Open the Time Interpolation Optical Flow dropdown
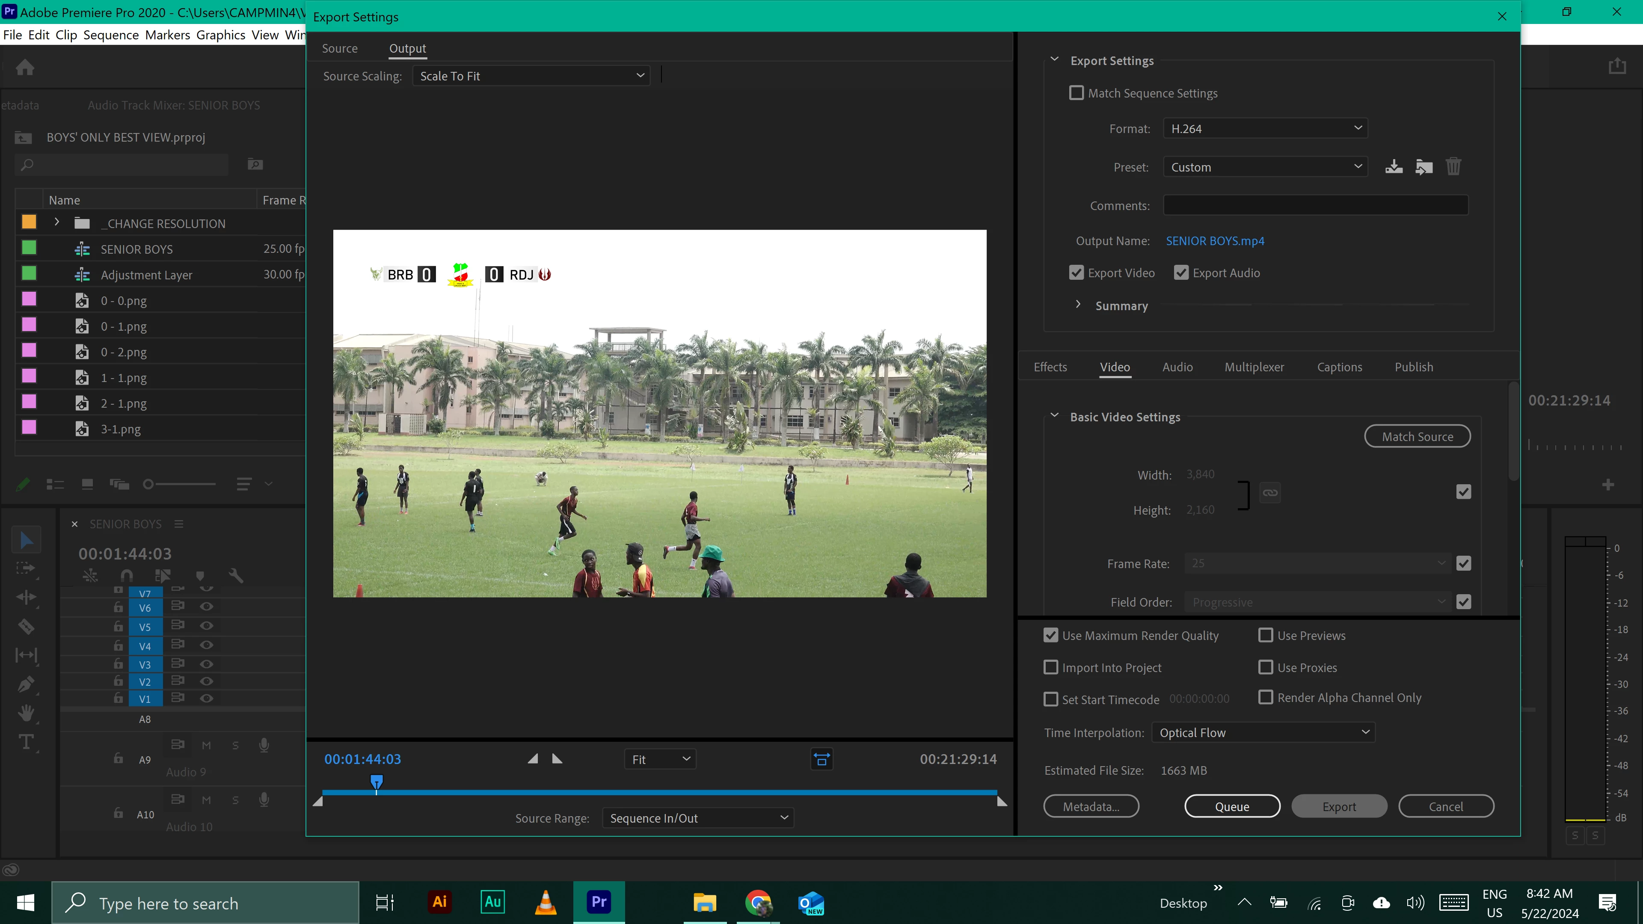Image resolution: width=1643 pixels, height=924 pixels. coord(1263,733)
